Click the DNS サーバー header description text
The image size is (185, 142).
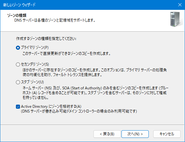point(55,20)
